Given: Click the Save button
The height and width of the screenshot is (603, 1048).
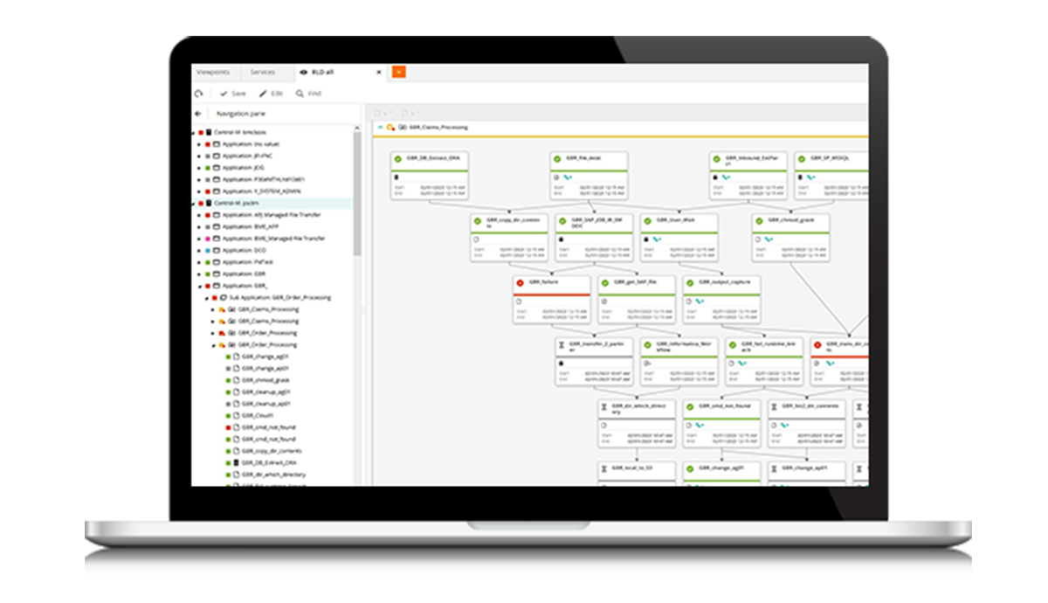Looking at the screenshot, I should click(232, 94).
